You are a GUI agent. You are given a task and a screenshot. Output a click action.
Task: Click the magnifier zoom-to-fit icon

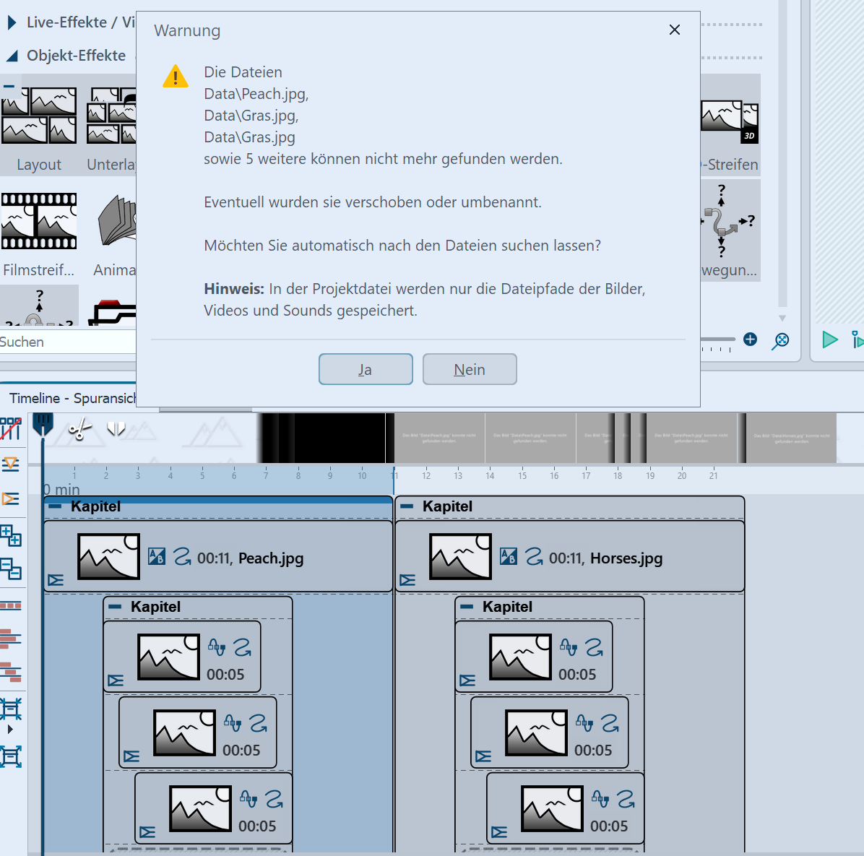click(x=780, y=340)
